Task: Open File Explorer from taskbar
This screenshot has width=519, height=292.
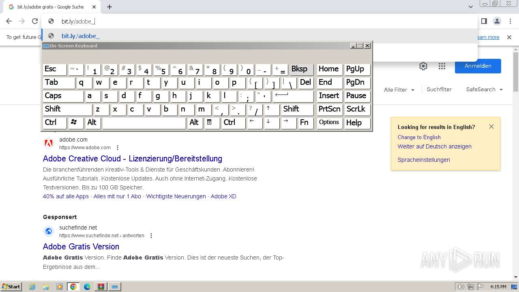Action: pos(46,287)
